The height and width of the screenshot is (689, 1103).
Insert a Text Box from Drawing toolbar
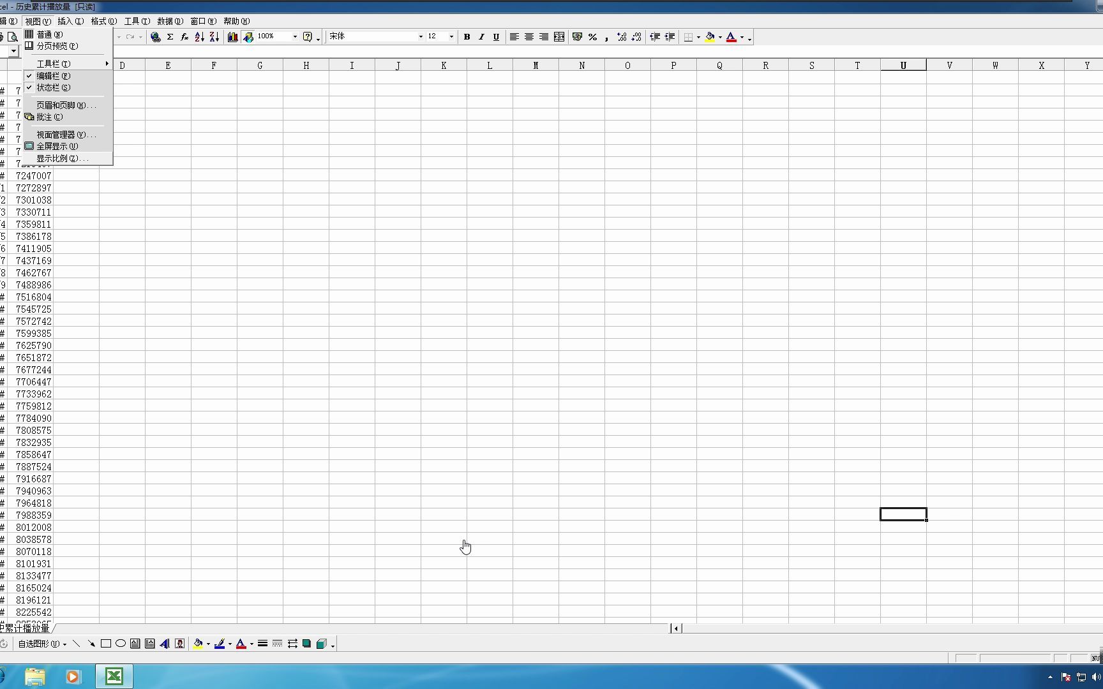click(x=135, y=644)
